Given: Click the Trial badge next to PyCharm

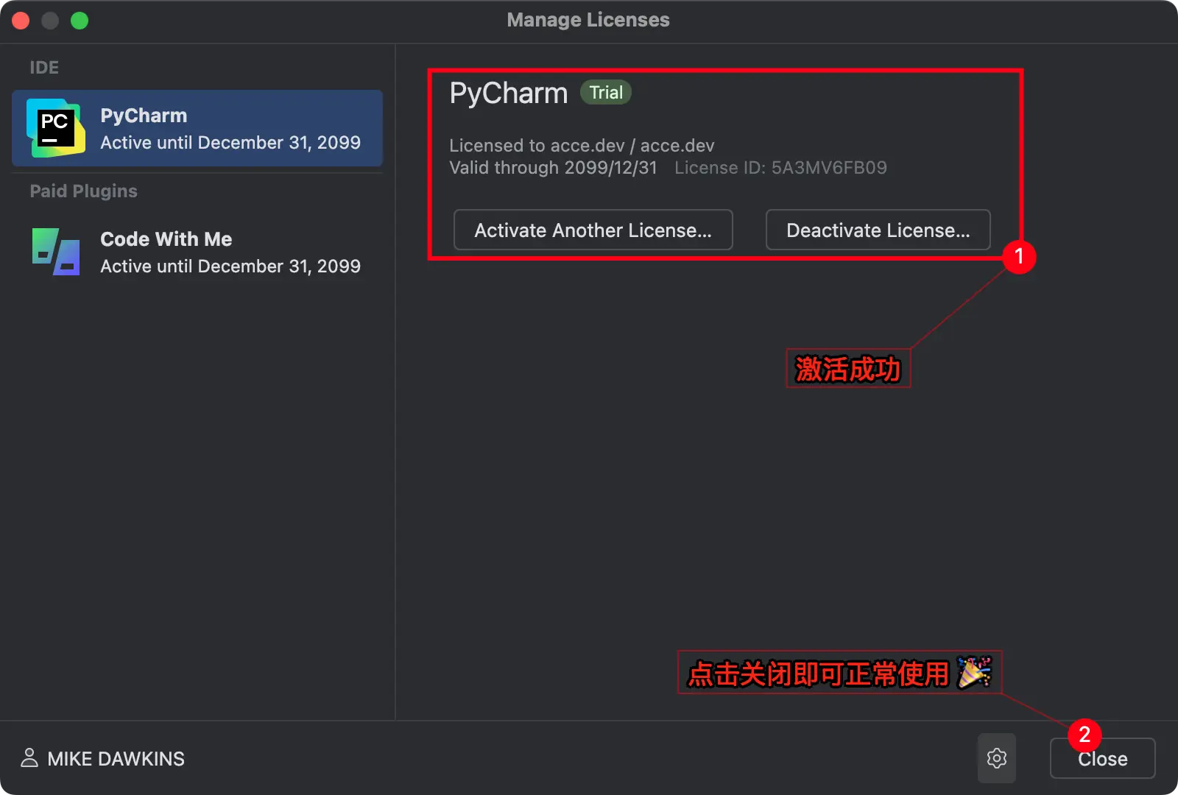Looking at the screenshot, I should (606, 92).
